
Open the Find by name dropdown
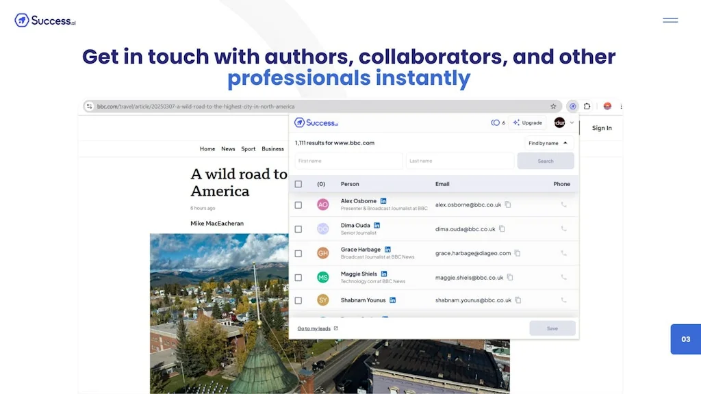click(548, 143)
